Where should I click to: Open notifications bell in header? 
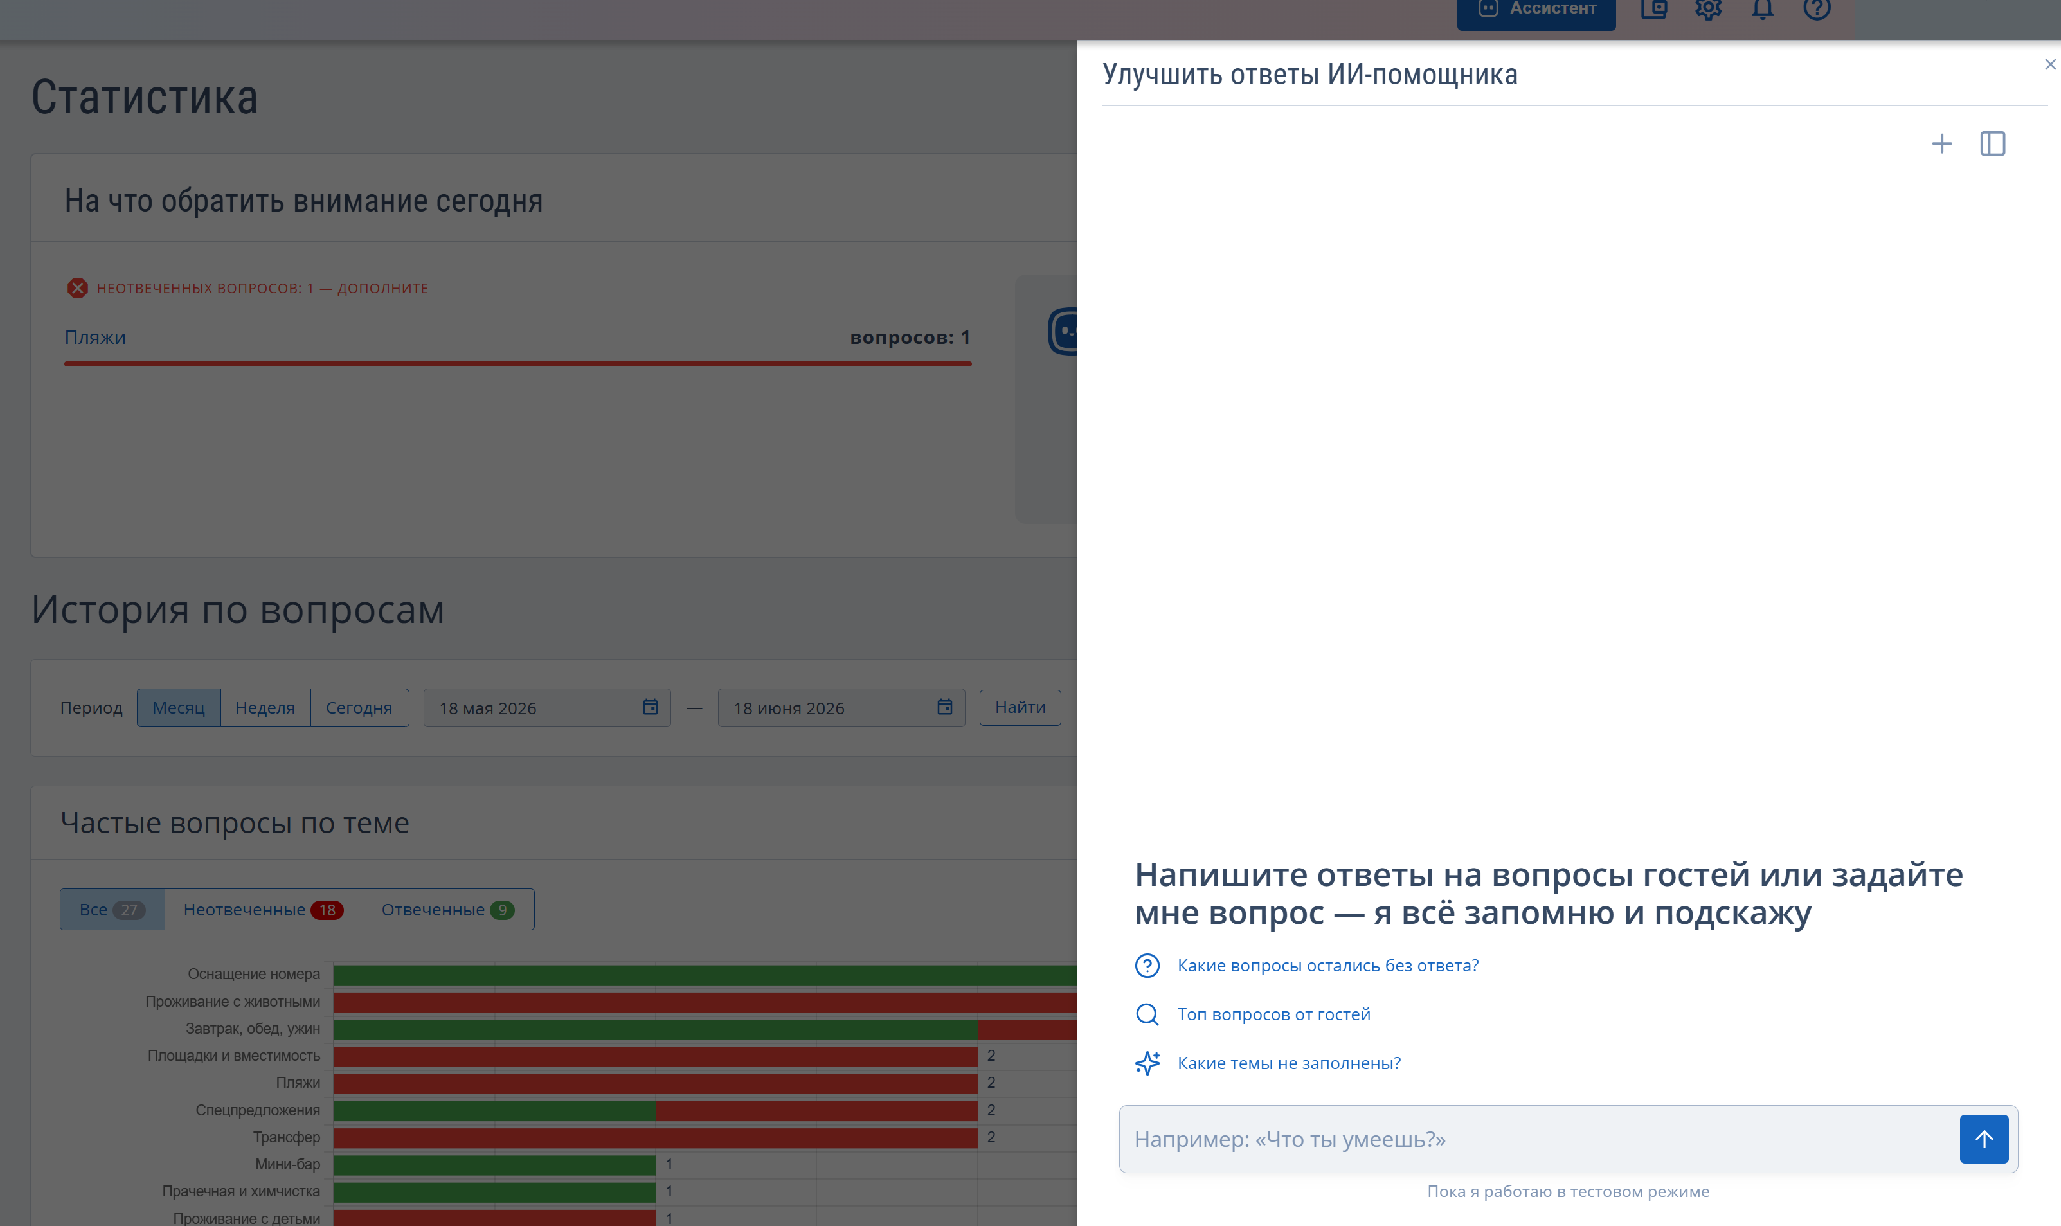[1763, 9]
